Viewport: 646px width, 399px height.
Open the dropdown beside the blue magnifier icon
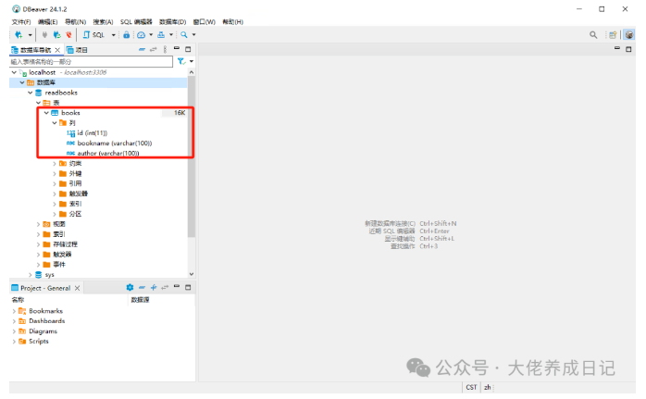pos(193,35)
